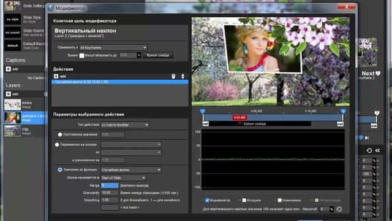Select the Случайная волна action row
The height and width of the screenshot is (221, 392).
(120, 82)
